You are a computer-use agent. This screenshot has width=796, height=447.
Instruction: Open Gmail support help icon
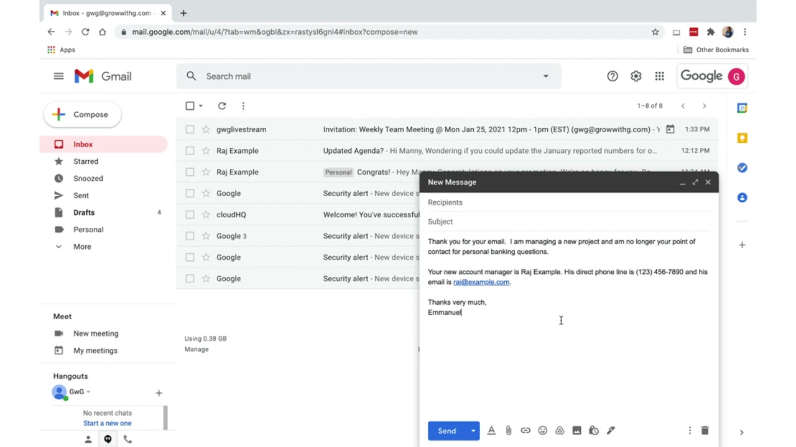(613, 76)
